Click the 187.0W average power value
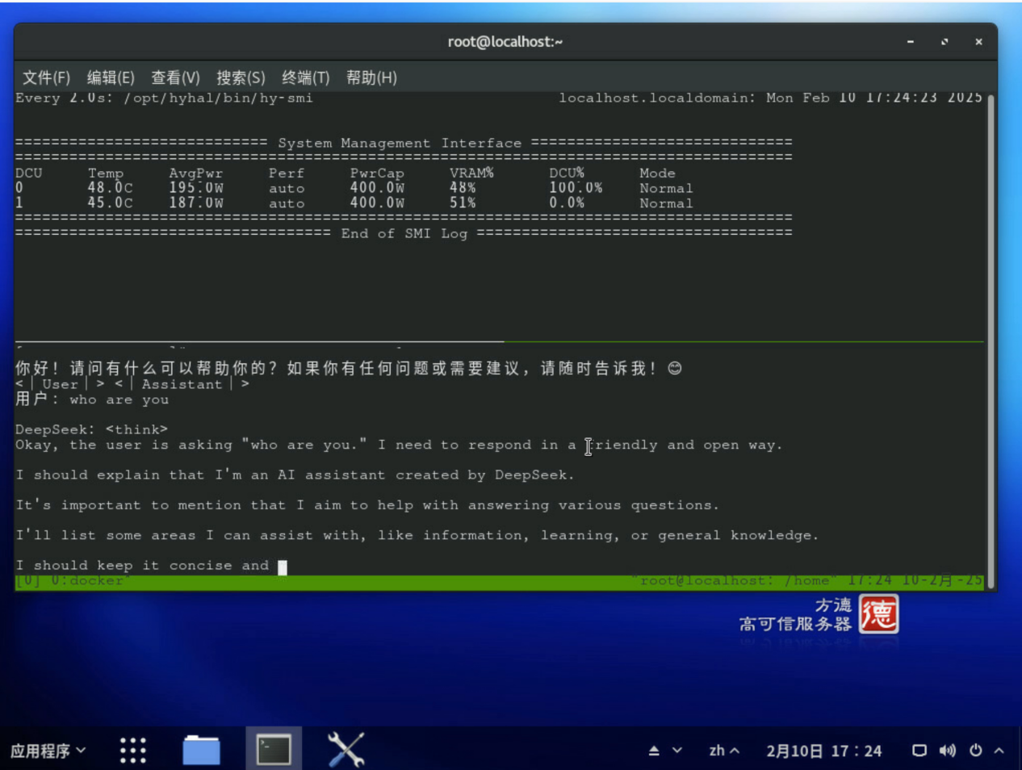The width and height of the screenshot is (1022, 770). (196, 203)
